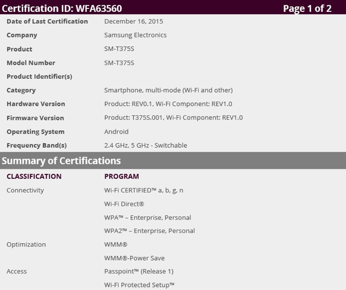The height and width of the screenshot is (290, 346).
Task: Click the PROGRAM column header
Action: tap(122, 176)
